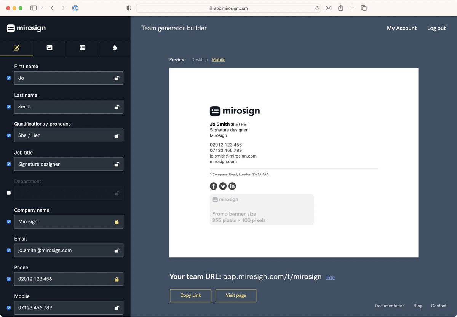Lock the Email field using its padlock icon
The image size is (457, 317).
[117, 250]
